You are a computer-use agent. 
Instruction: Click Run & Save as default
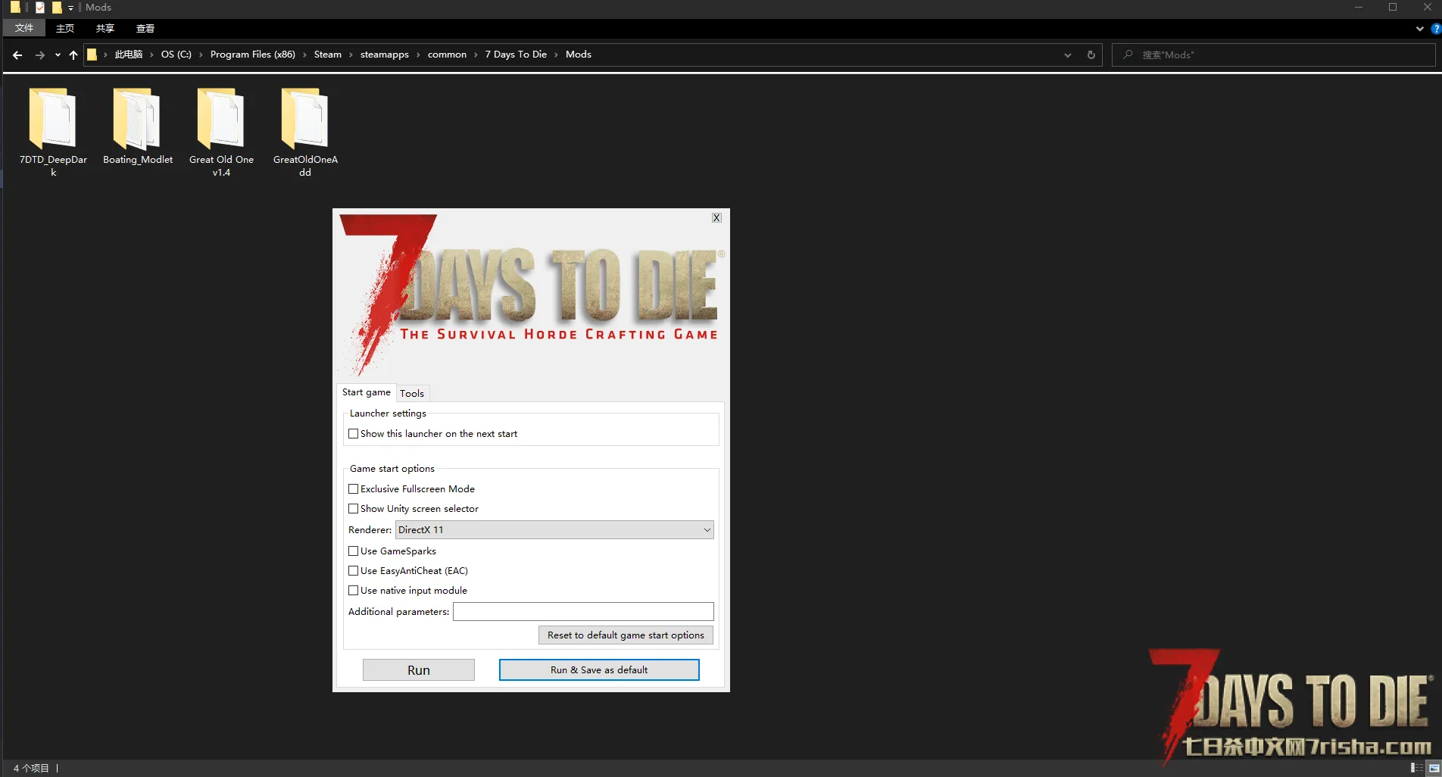coord(599,670)
